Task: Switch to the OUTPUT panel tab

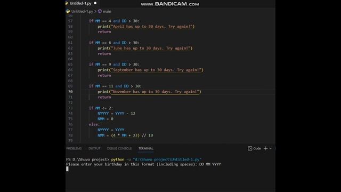Action: (x=94, y=148)
